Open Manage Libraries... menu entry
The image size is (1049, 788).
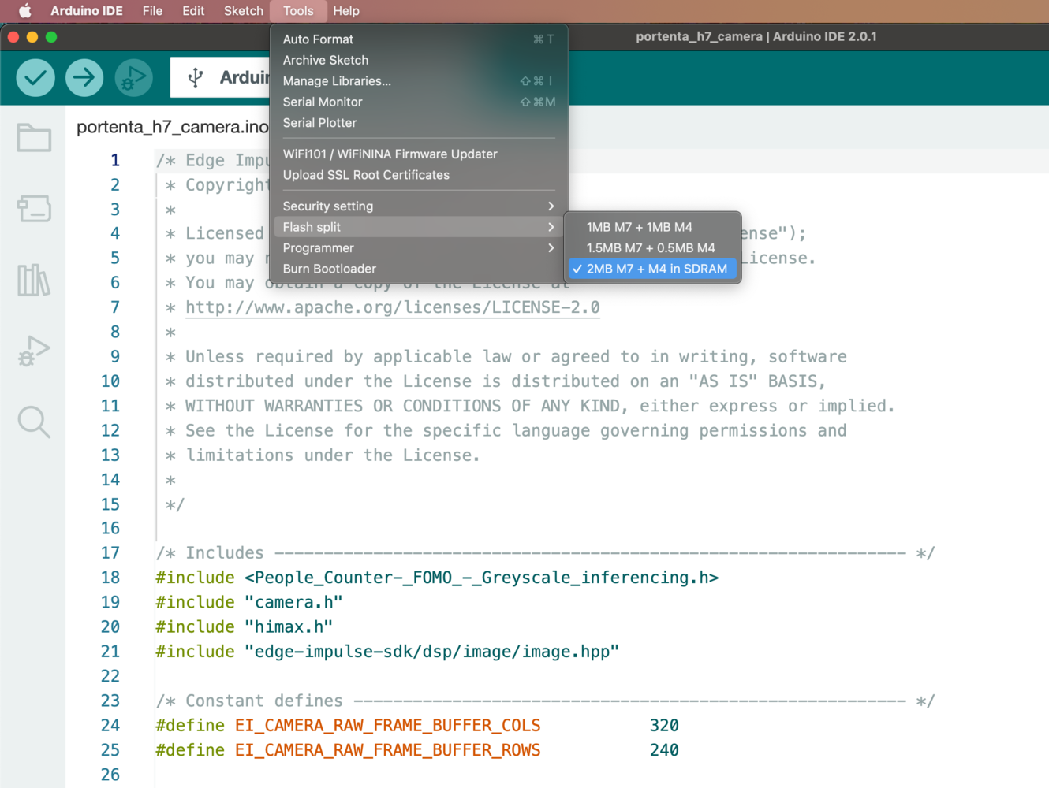pyautogui.click(x=419, y=81)
